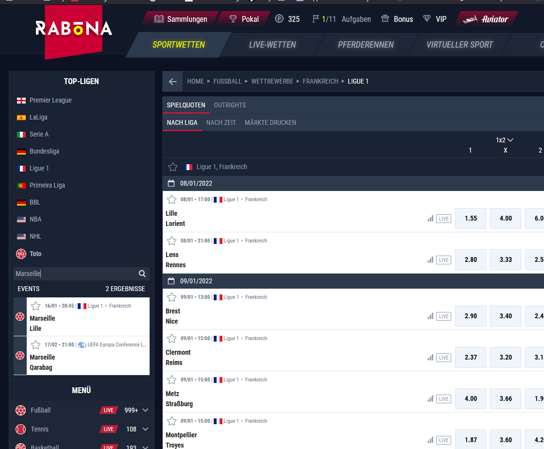Image resolution: width=544 pixels, height=449 pixels.
Task: Click the back arrow in breadcrumb bar
Action: click(172, 82)
